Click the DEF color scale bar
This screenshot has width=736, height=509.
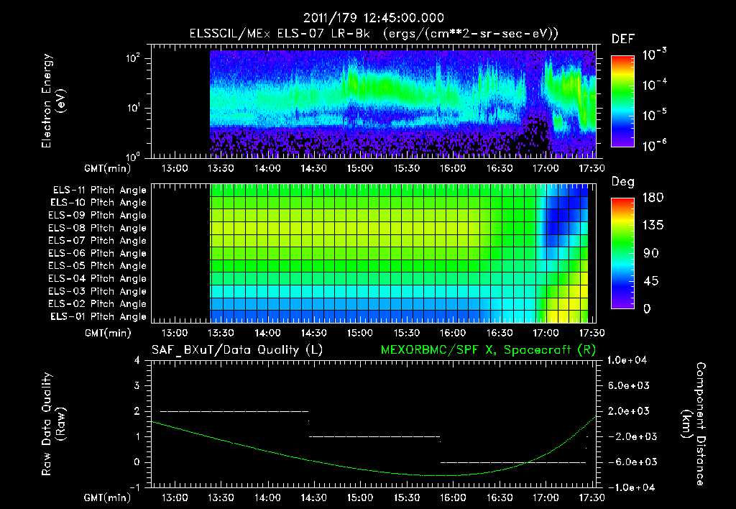622,101
